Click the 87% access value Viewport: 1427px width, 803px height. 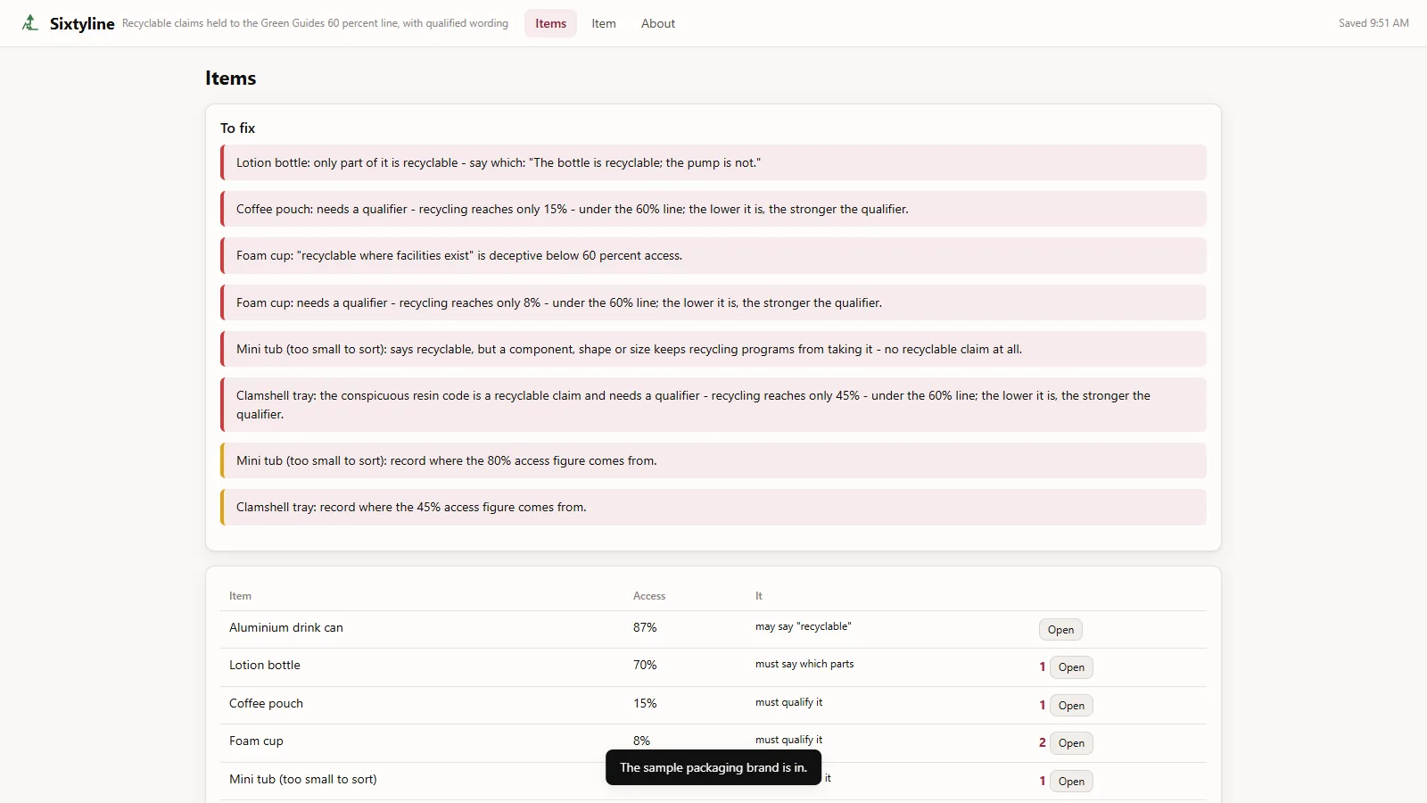[x=645, y=628]
